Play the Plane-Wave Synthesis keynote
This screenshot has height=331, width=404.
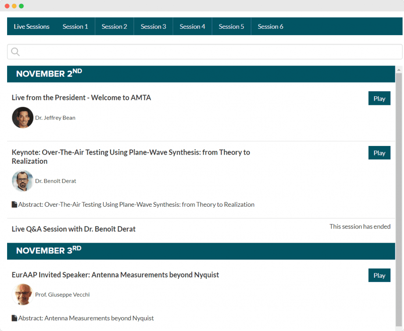click(379, 153)
